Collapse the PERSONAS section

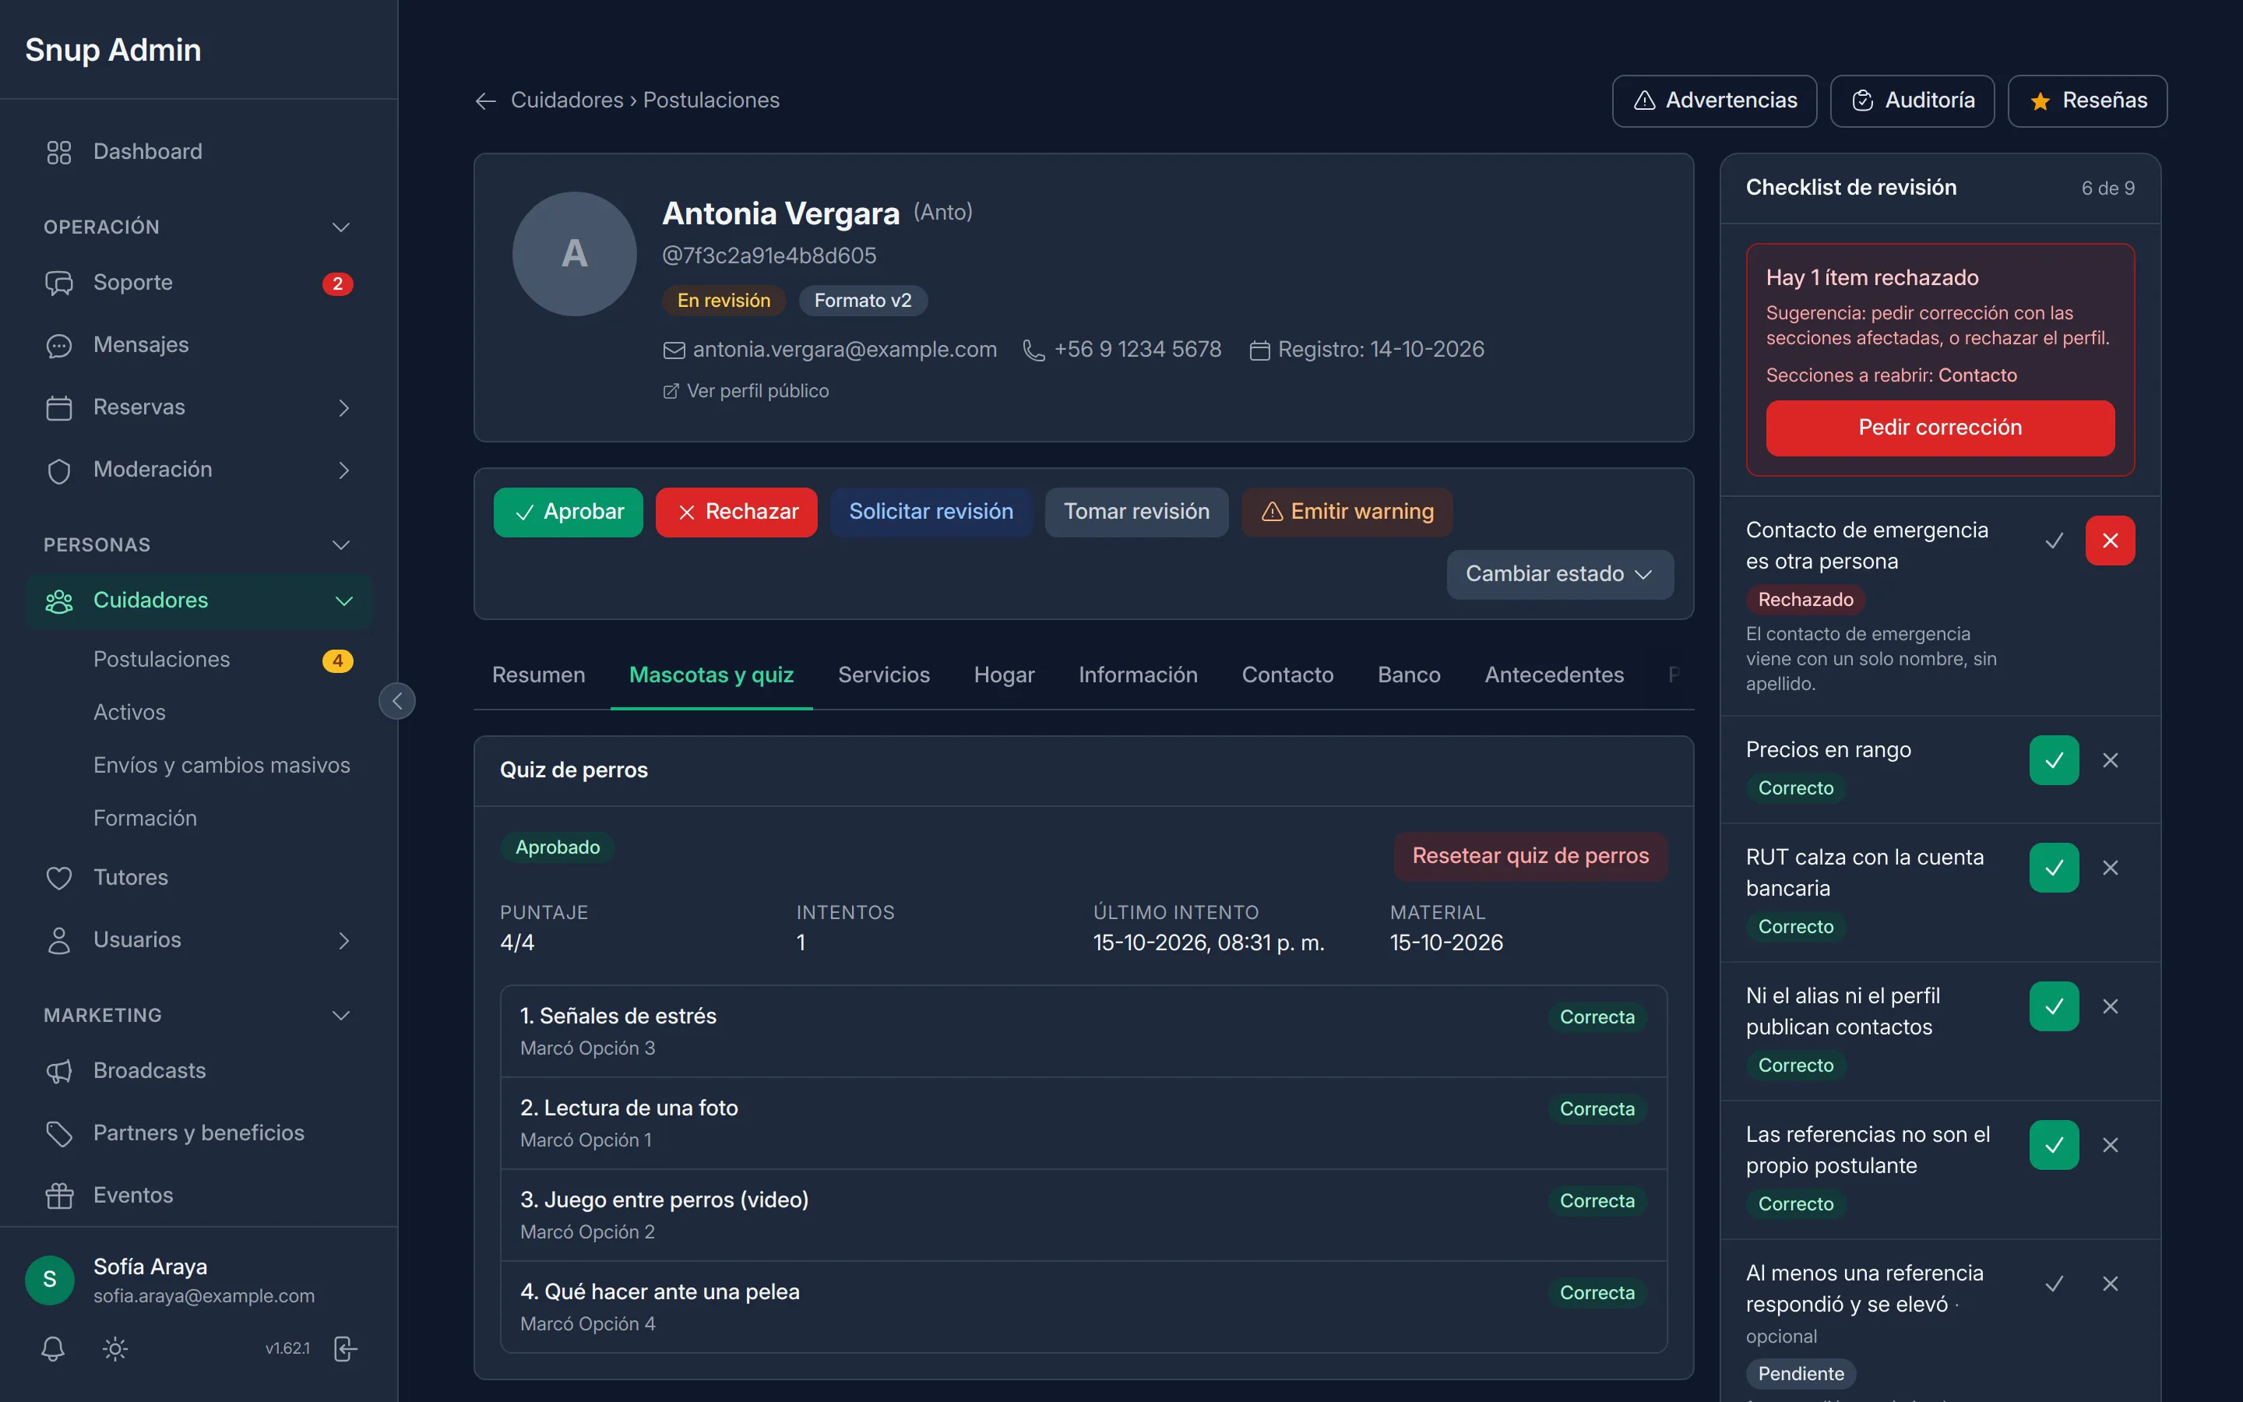[341, 545]
